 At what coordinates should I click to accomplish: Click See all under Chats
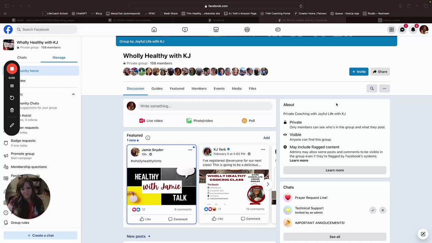[335, 237]
